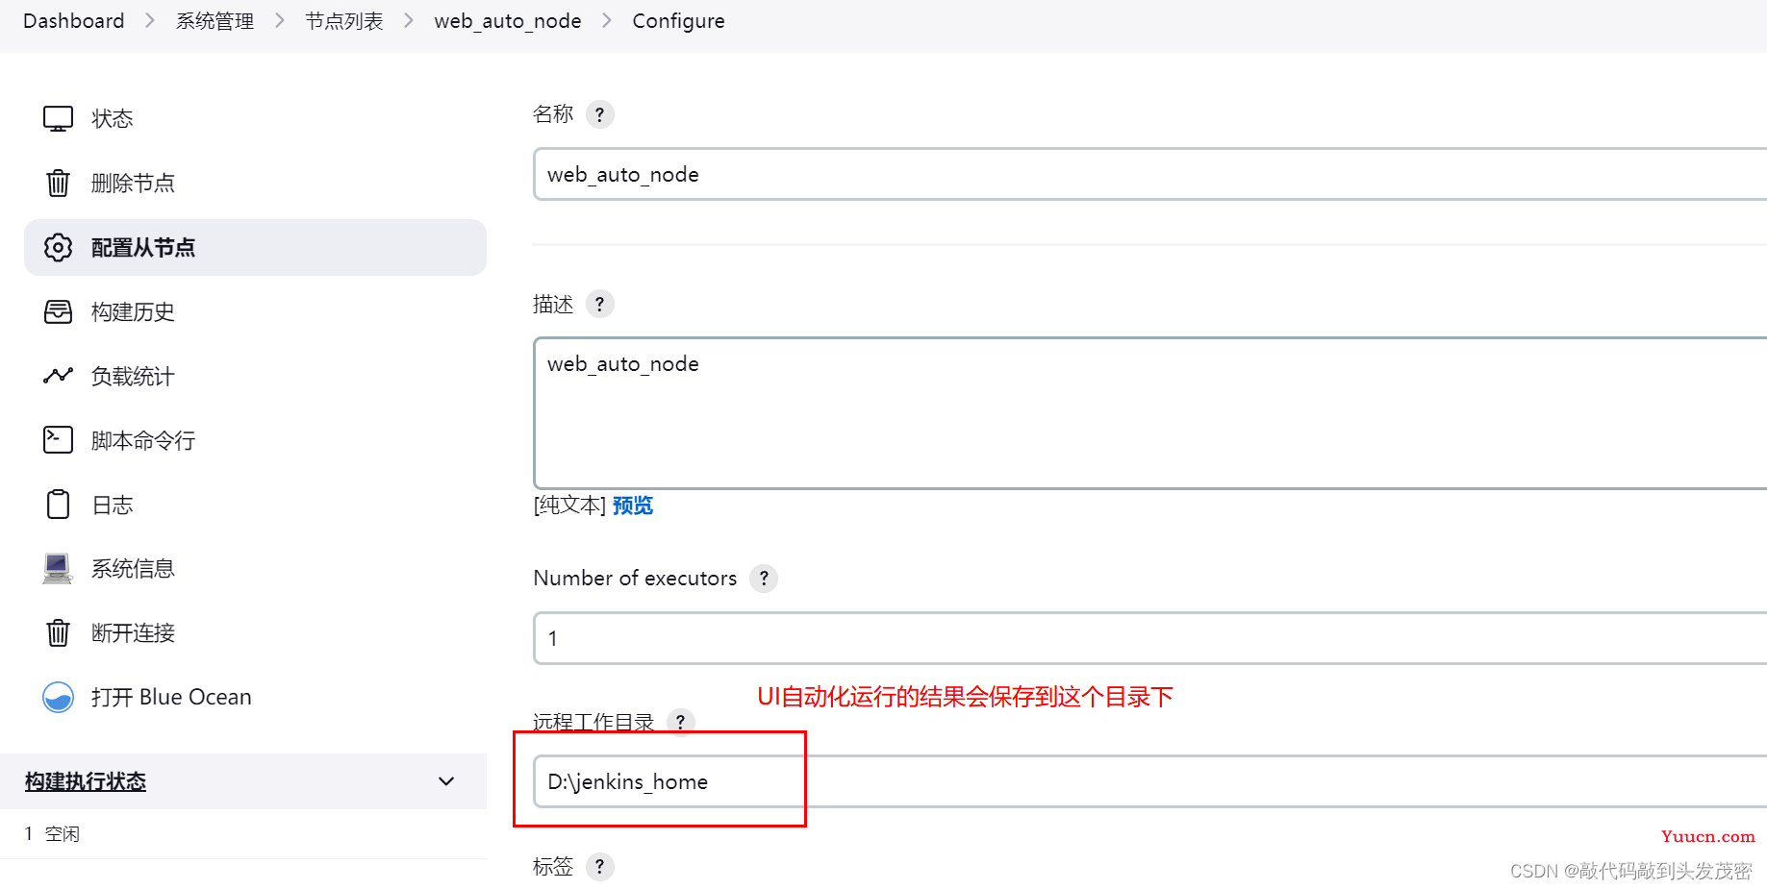1767x889 pixels.
Task: Open the 状态 page in sidebar
Action: (255, 119)
